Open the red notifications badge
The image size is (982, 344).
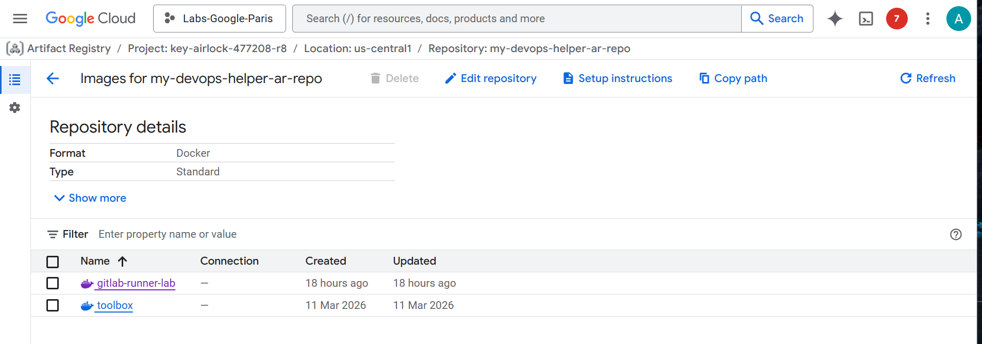click(x=896, y=19)
